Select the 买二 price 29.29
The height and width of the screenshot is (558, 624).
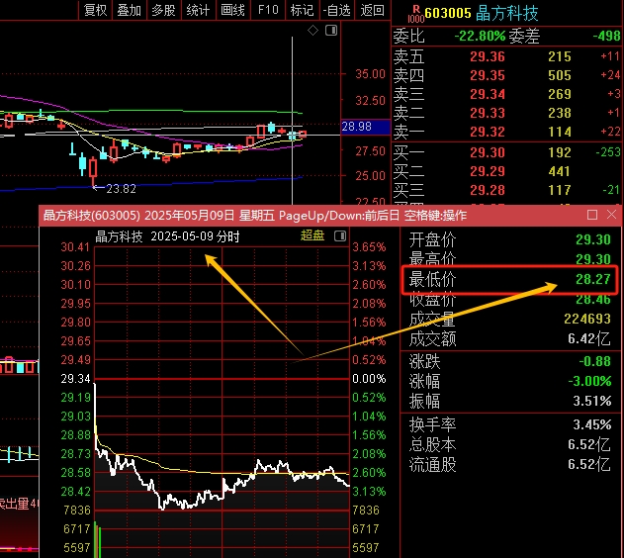488,171
